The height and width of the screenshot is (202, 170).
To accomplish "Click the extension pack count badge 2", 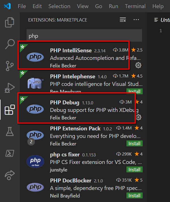I will point(31,141).
